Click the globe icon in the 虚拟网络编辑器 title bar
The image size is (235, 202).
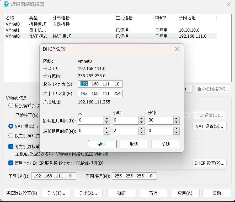[6, 4]
